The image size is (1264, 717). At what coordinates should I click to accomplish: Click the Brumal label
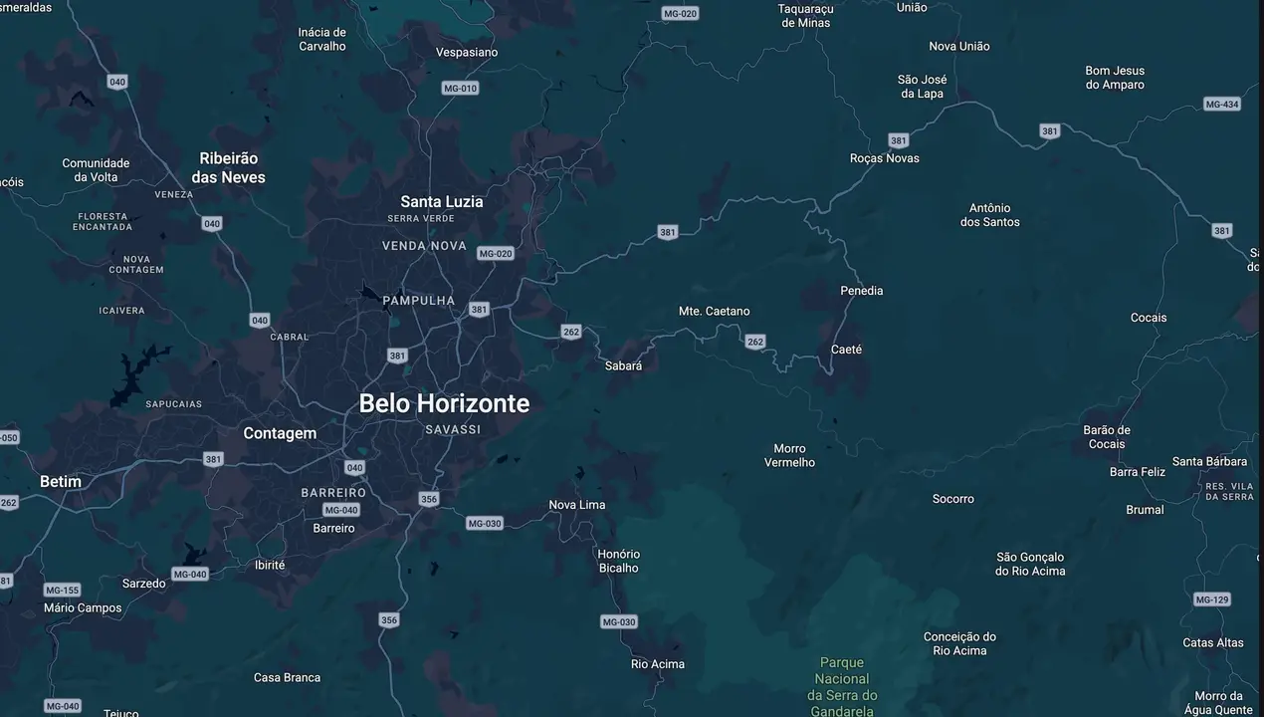point(1145,510)
